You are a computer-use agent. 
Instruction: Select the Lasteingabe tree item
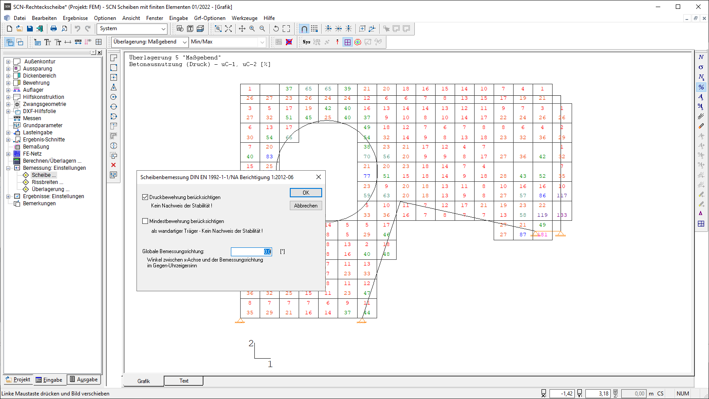point(38,133)
